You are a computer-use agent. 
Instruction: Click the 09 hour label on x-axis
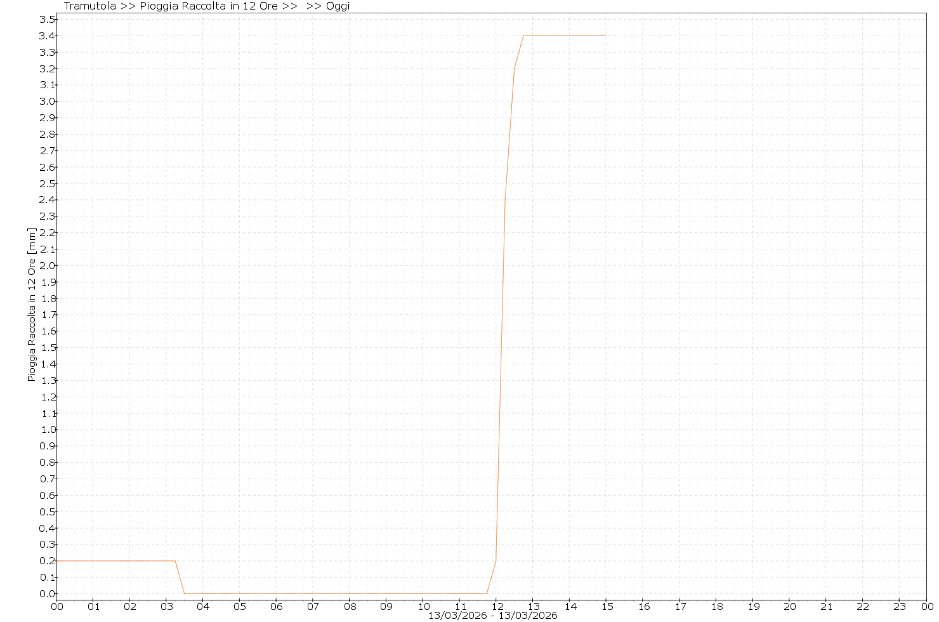(x=386, y=606)
